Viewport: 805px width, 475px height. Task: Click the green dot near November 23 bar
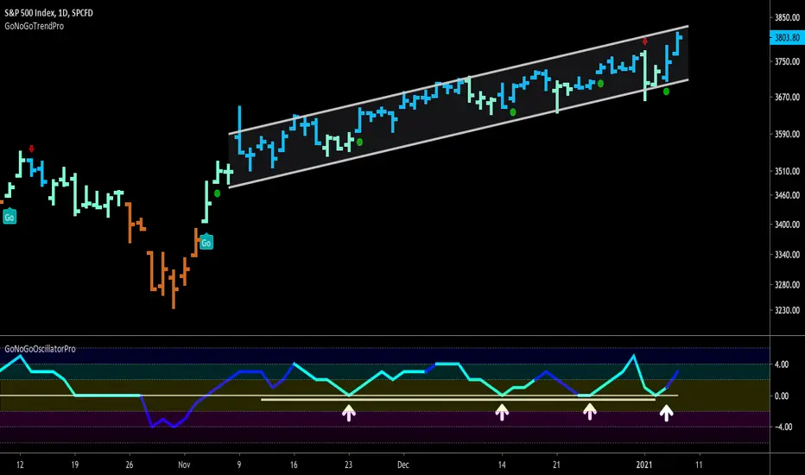359,142
